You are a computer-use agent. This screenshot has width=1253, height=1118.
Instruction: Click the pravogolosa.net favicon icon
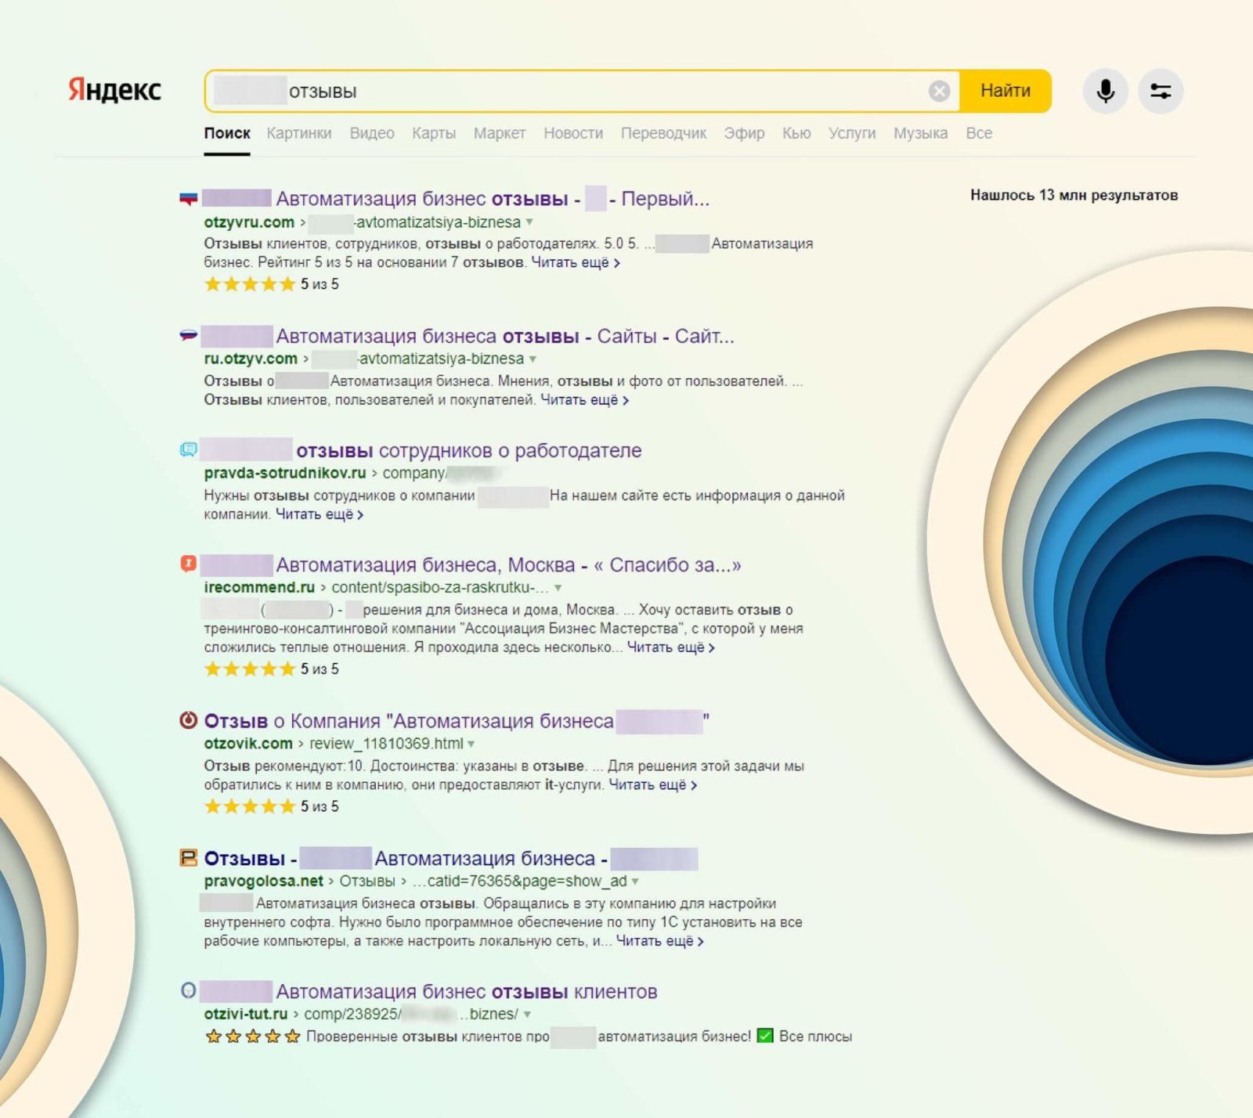[189, 858]
